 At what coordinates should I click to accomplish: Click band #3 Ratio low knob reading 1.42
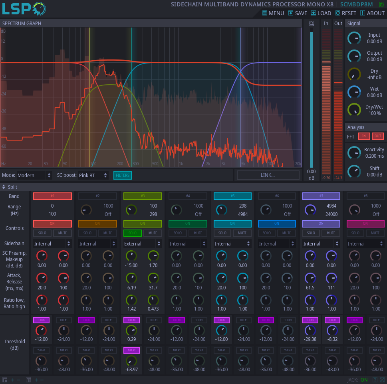(x=131, y=300)
